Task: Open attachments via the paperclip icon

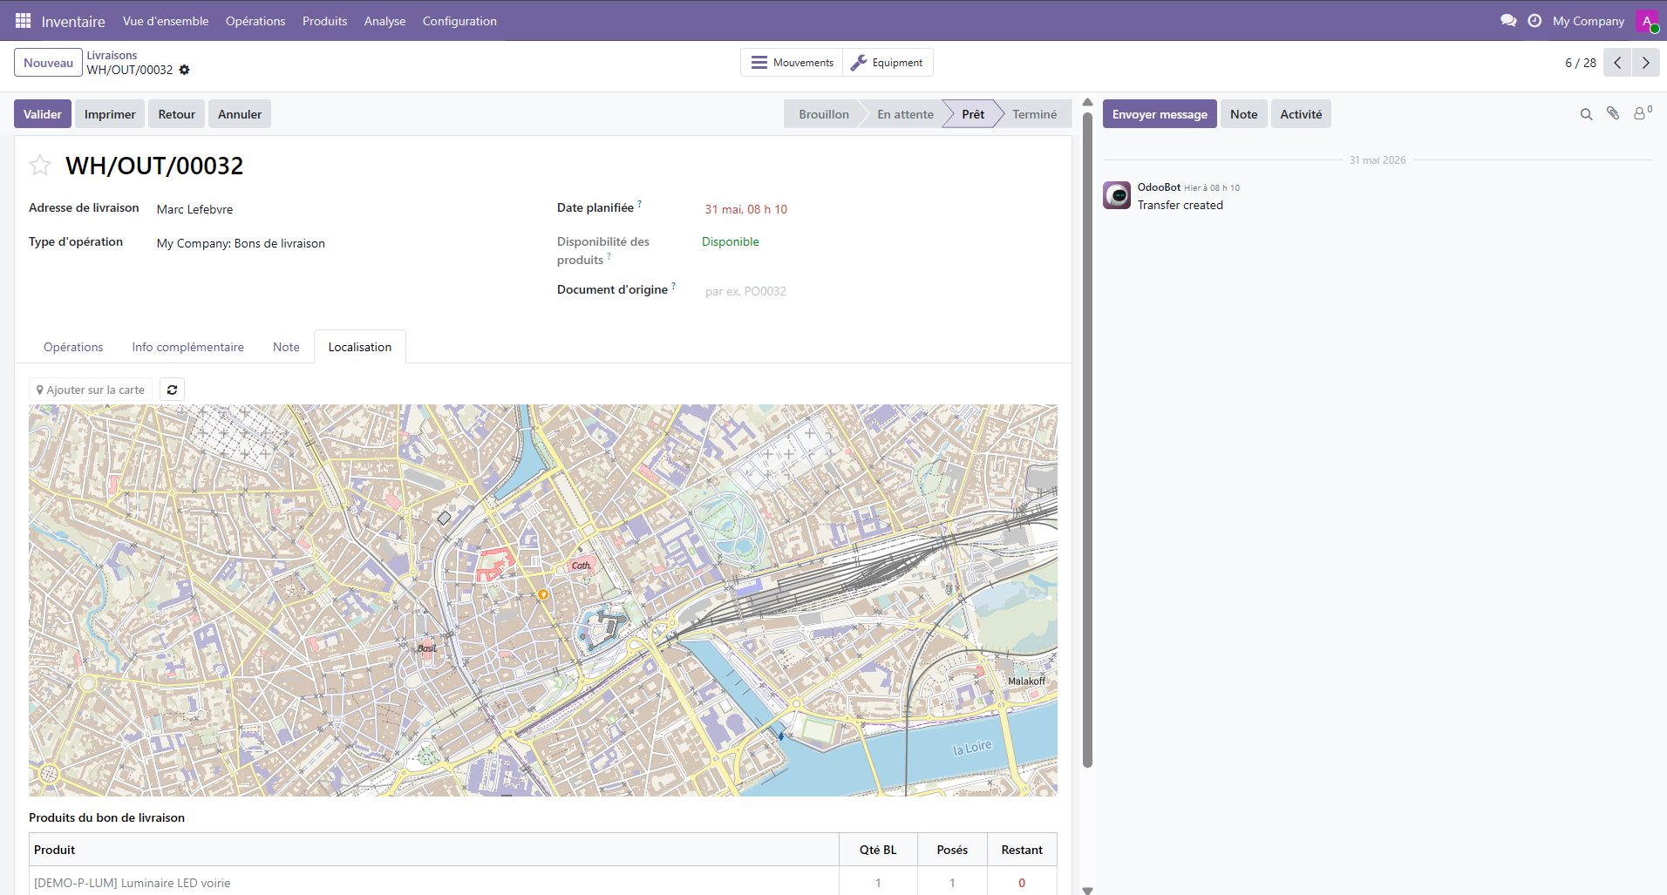Action: point(1614,114)
